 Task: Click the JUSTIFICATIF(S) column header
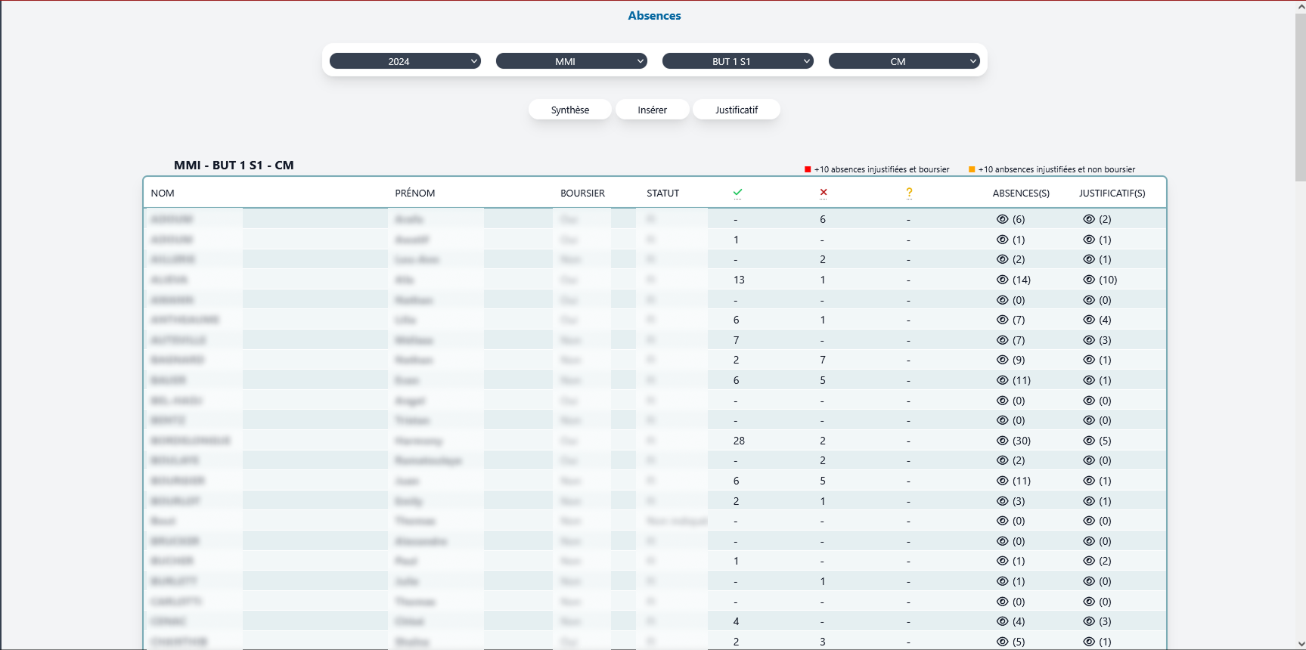coord(1112,193)
